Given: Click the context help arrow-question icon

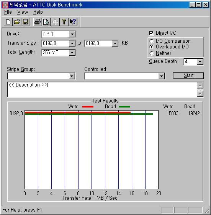Looking at the screenshot, I should click(73, 22).
